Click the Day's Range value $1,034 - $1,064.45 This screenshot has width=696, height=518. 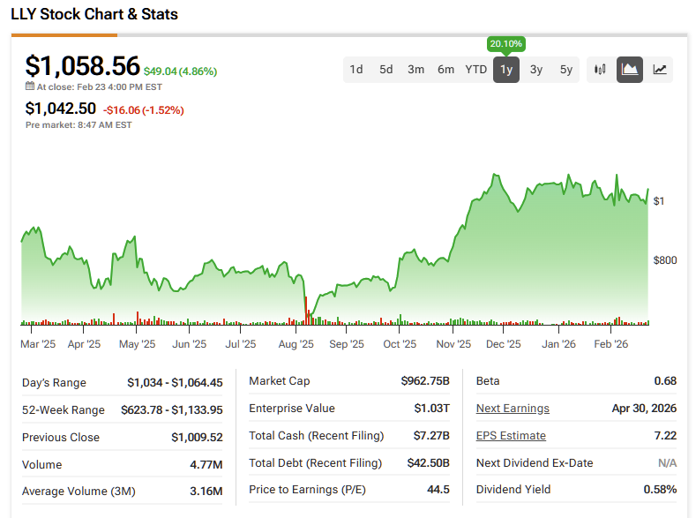[175, 383]
